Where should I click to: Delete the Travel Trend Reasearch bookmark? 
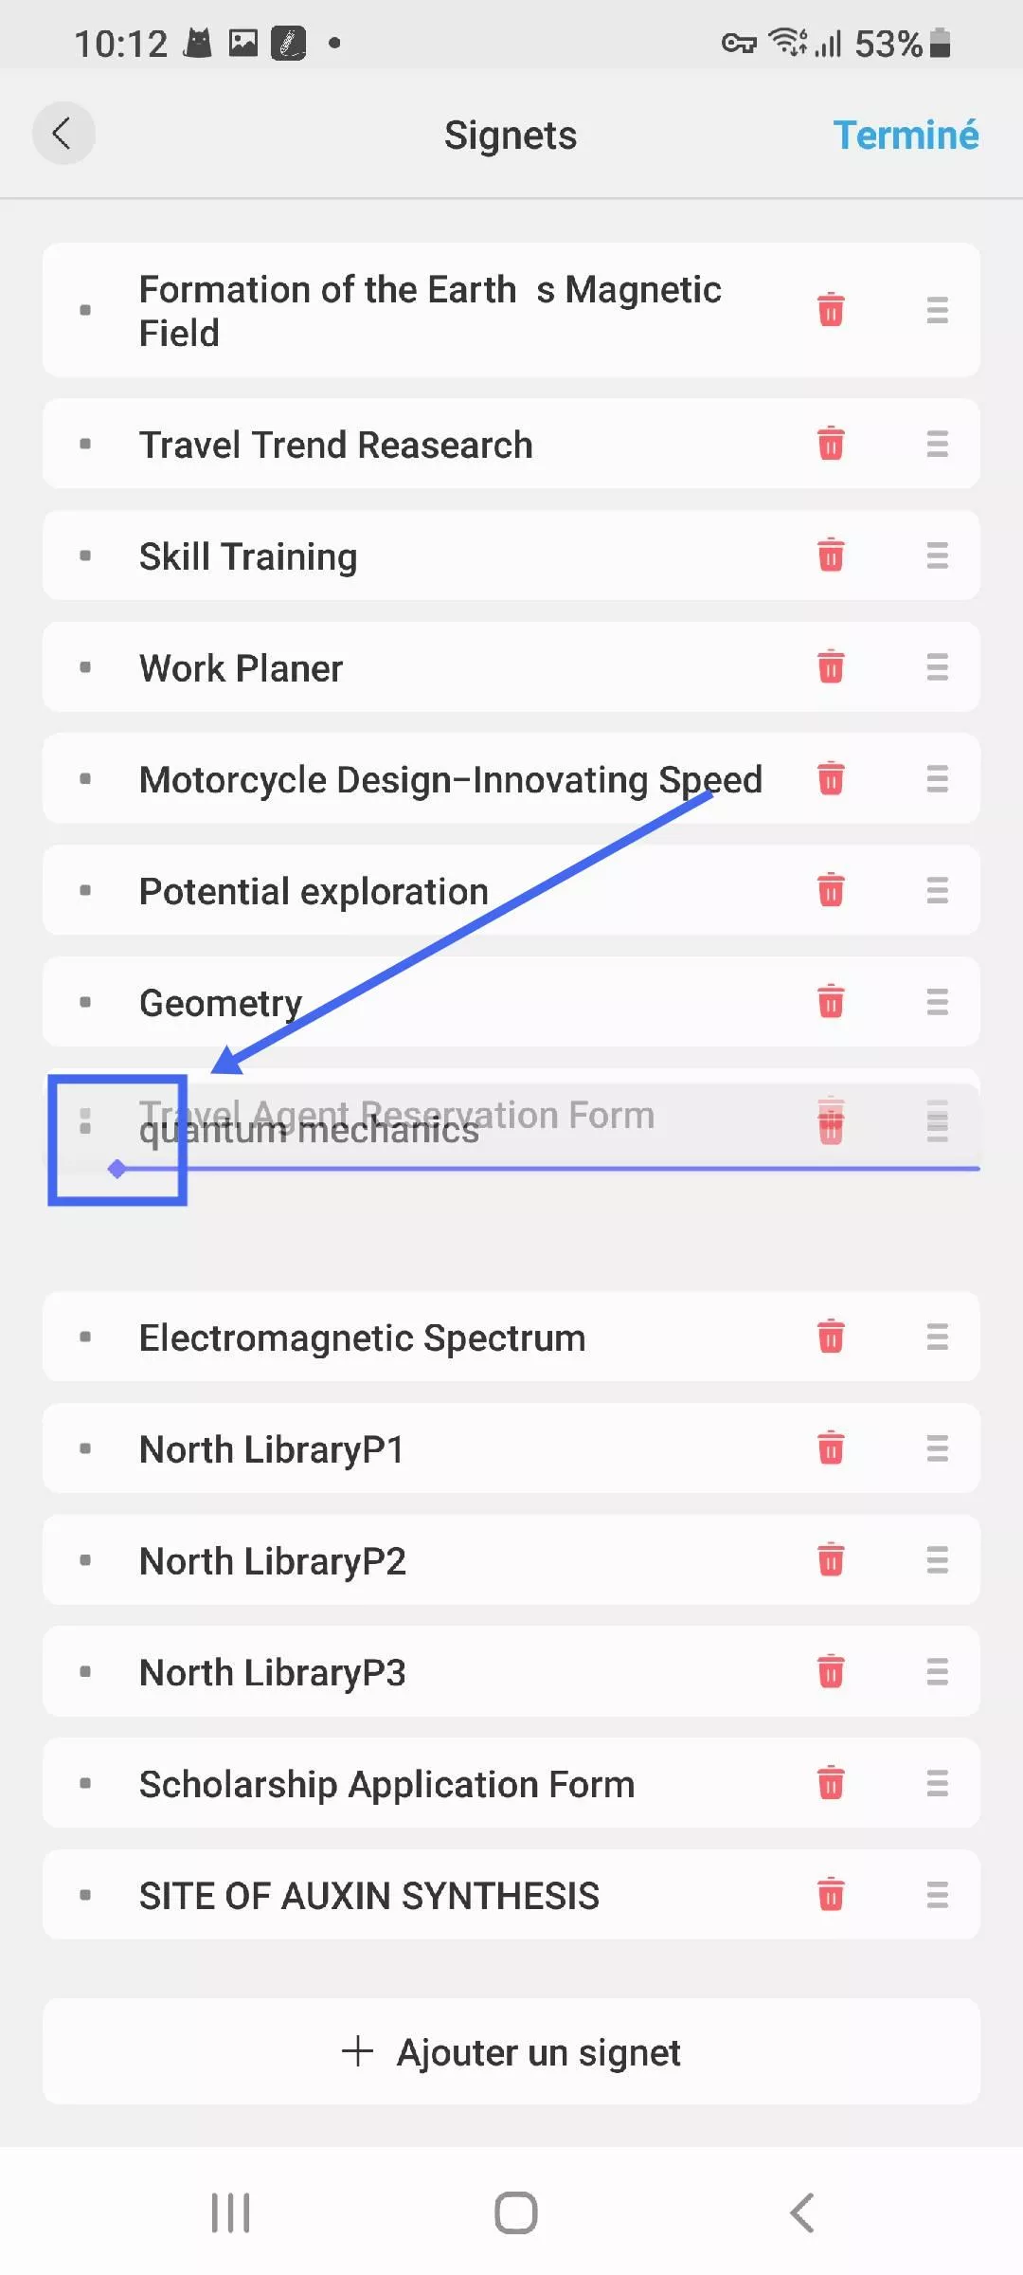[831, 444]
